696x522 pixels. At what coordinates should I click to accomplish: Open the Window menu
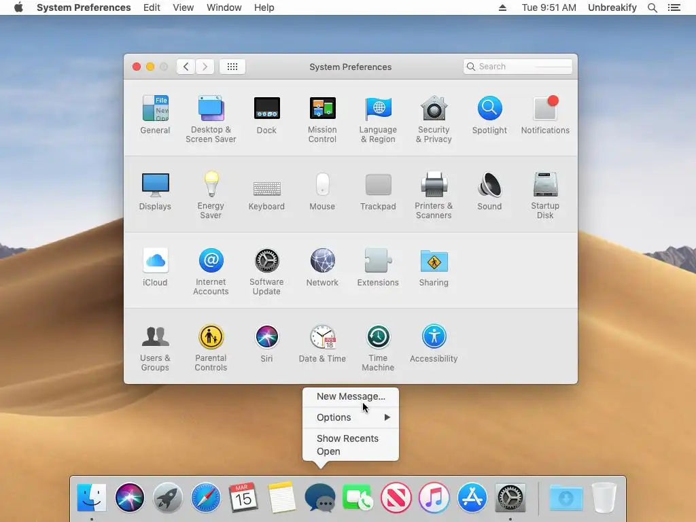[224, 7]
